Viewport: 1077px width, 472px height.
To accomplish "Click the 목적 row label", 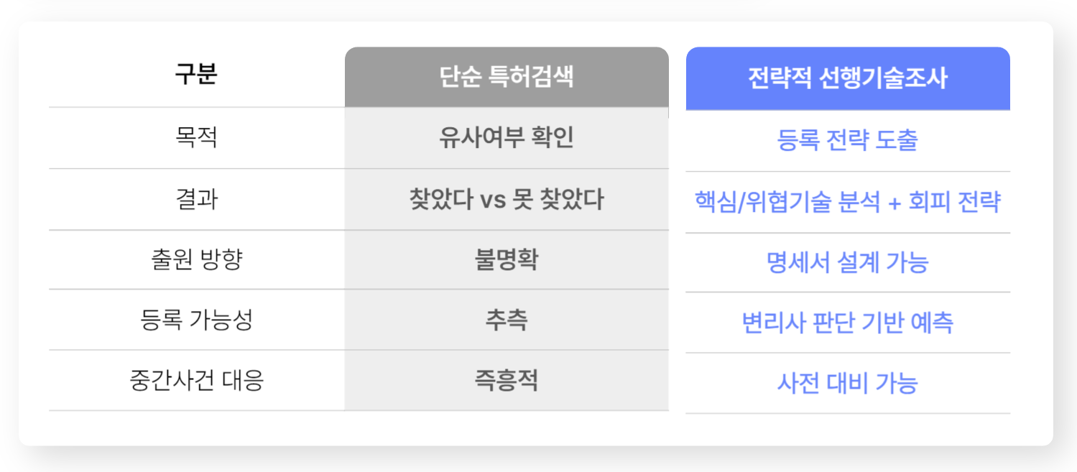I will (x=195, y=137).
